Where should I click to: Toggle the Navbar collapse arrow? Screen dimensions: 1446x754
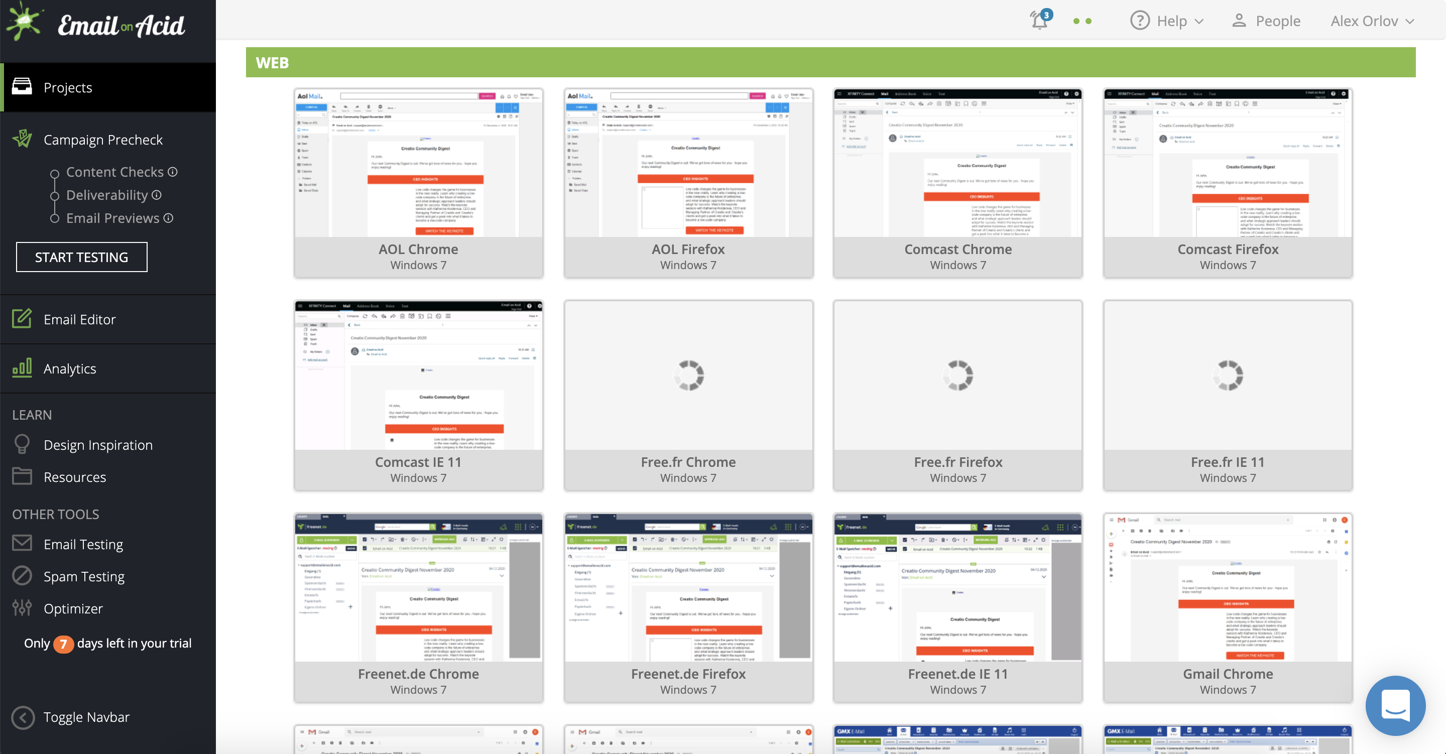click(23, 717)
